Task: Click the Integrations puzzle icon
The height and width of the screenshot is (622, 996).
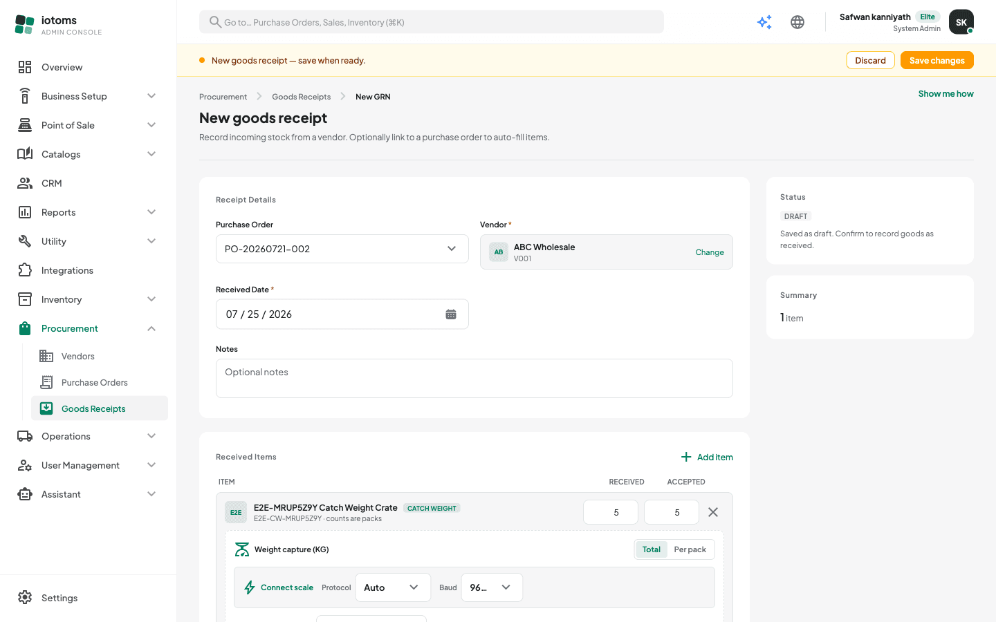Action: (25, 270)
